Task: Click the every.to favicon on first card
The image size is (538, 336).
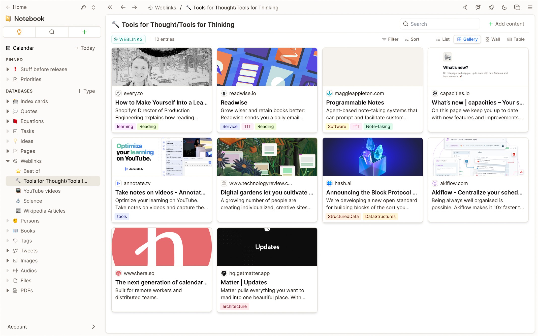Action: pos(118,93)
